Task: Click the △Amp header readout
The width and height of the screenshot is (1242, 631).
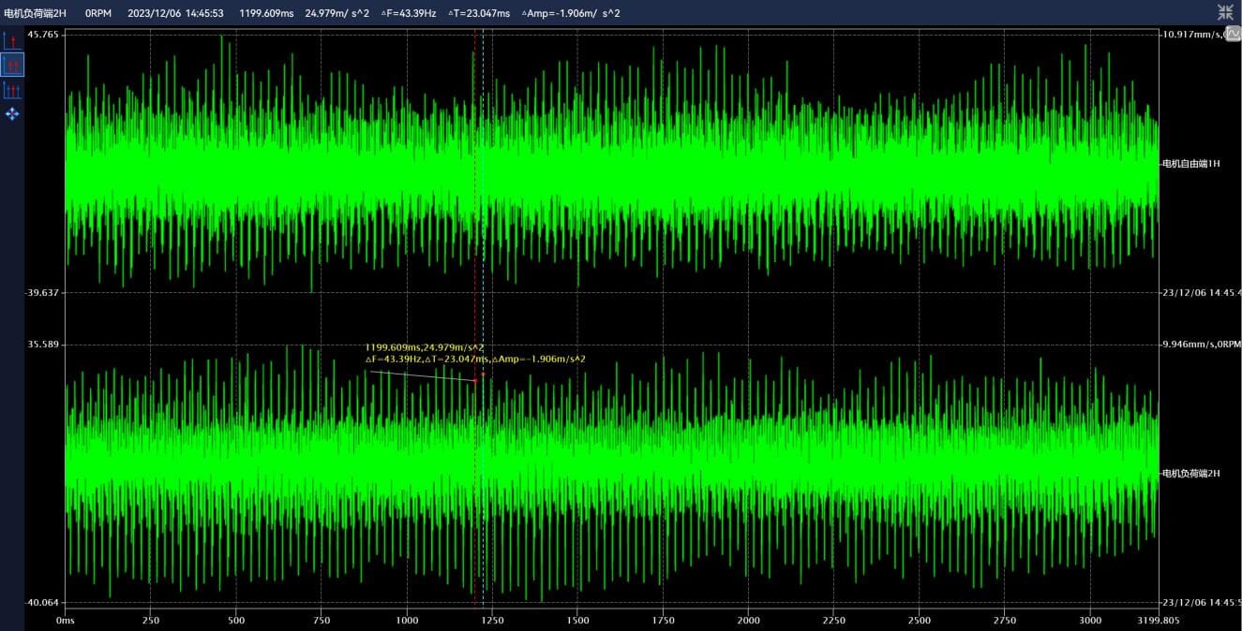Action: coord(572,13)
